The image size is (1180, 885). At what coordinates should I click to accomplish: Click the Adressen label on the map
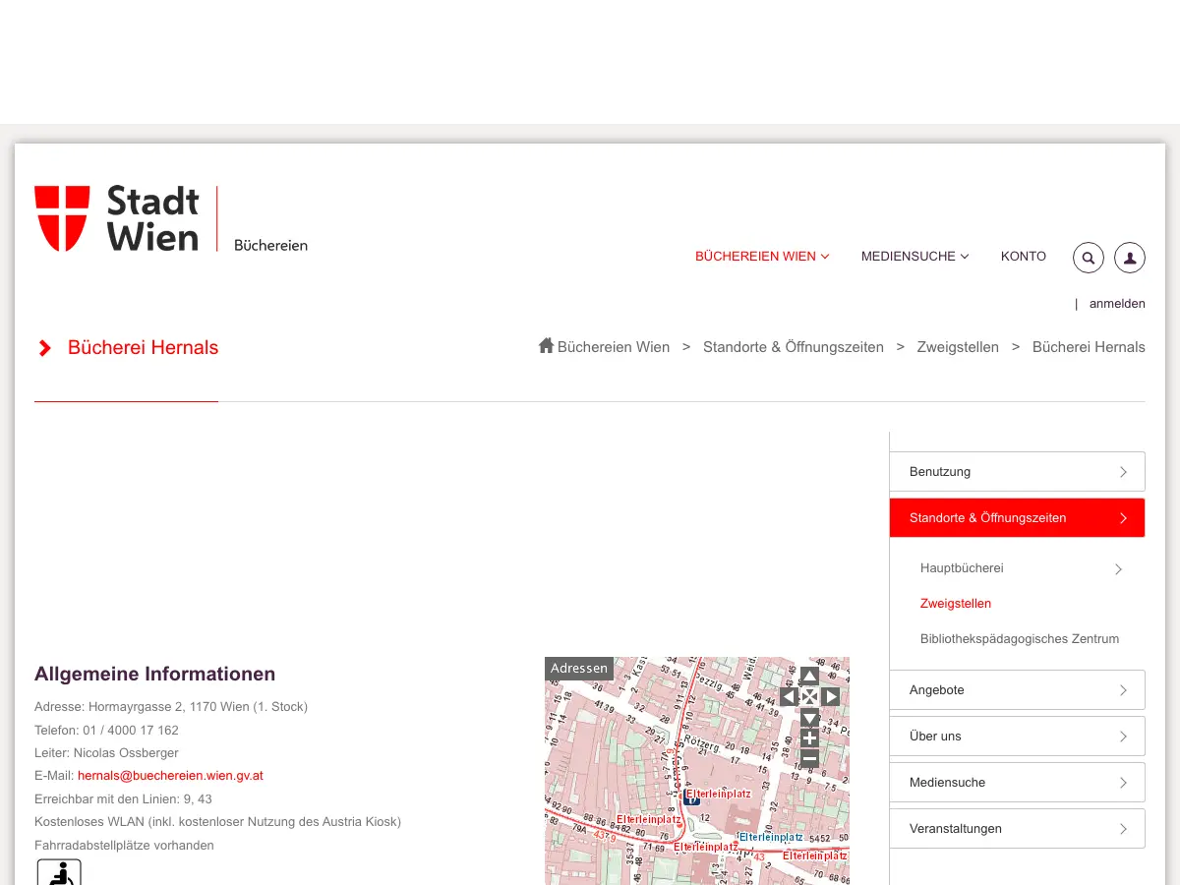579,669
